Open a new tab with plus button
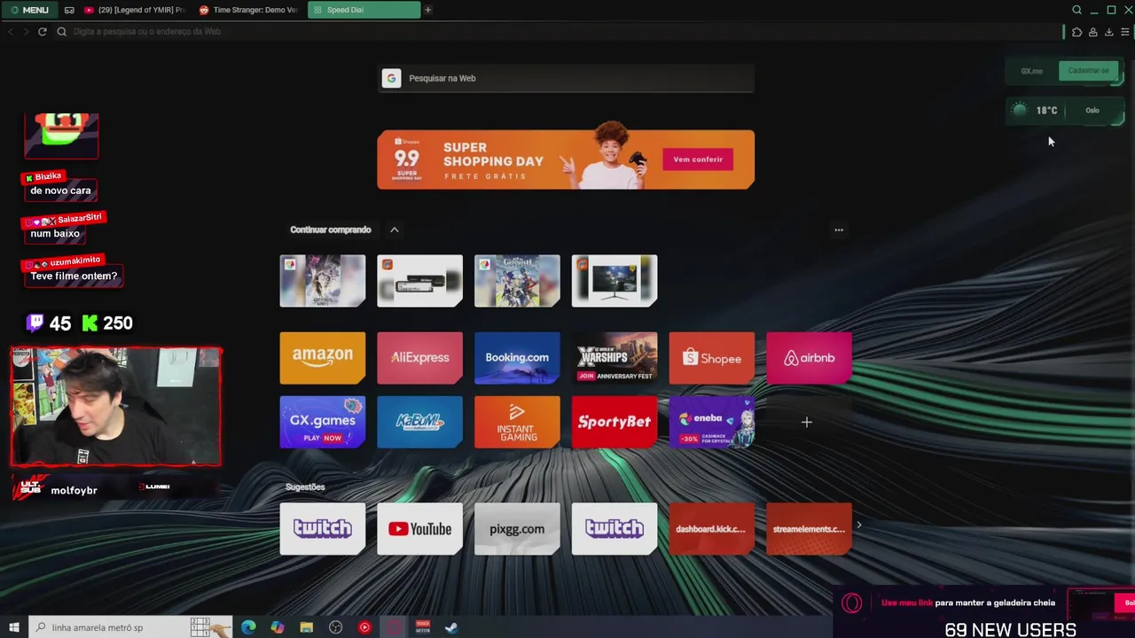The image size is (1135, 638). [x=427, y=10]
